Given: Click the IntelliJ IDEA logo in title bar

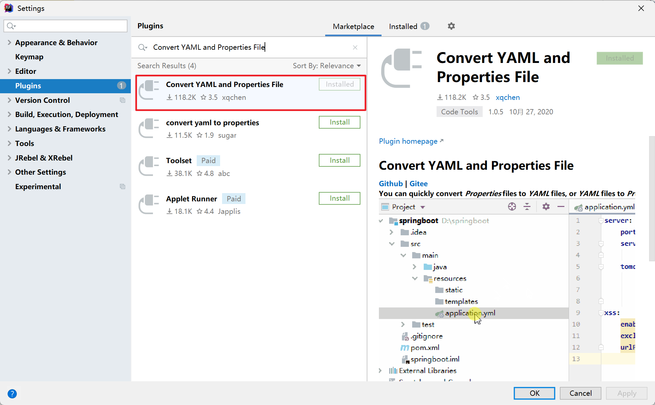Looking at the screenshot, I should pos(9,8).
